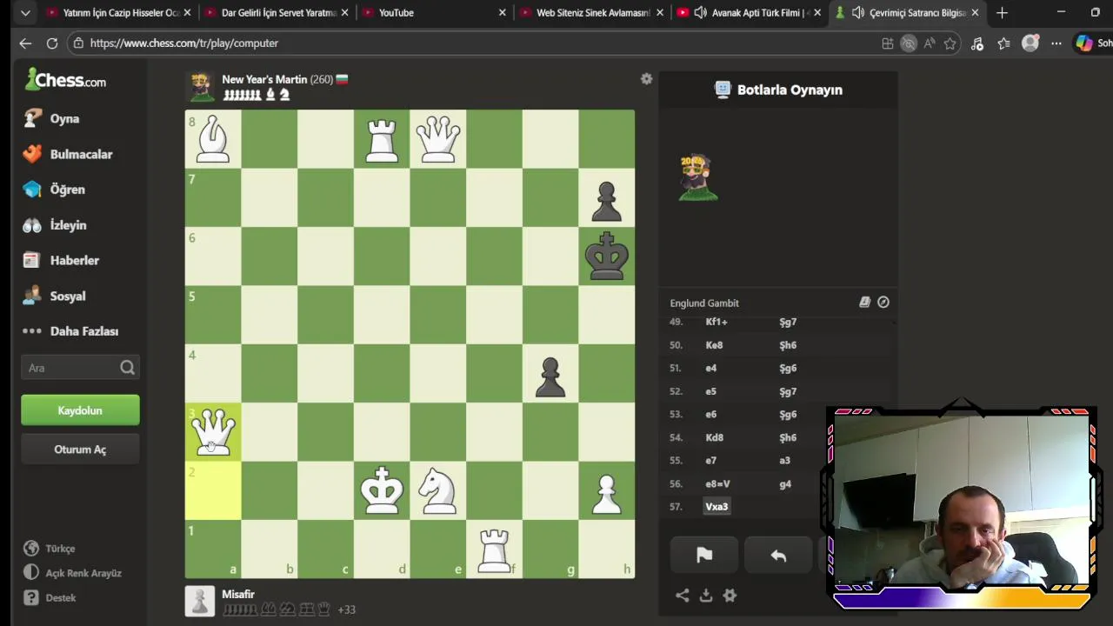Screen dimensions: 1113x626
Task: Click the opening book icon beside Englund Gambit
Action: pos(864,303)
